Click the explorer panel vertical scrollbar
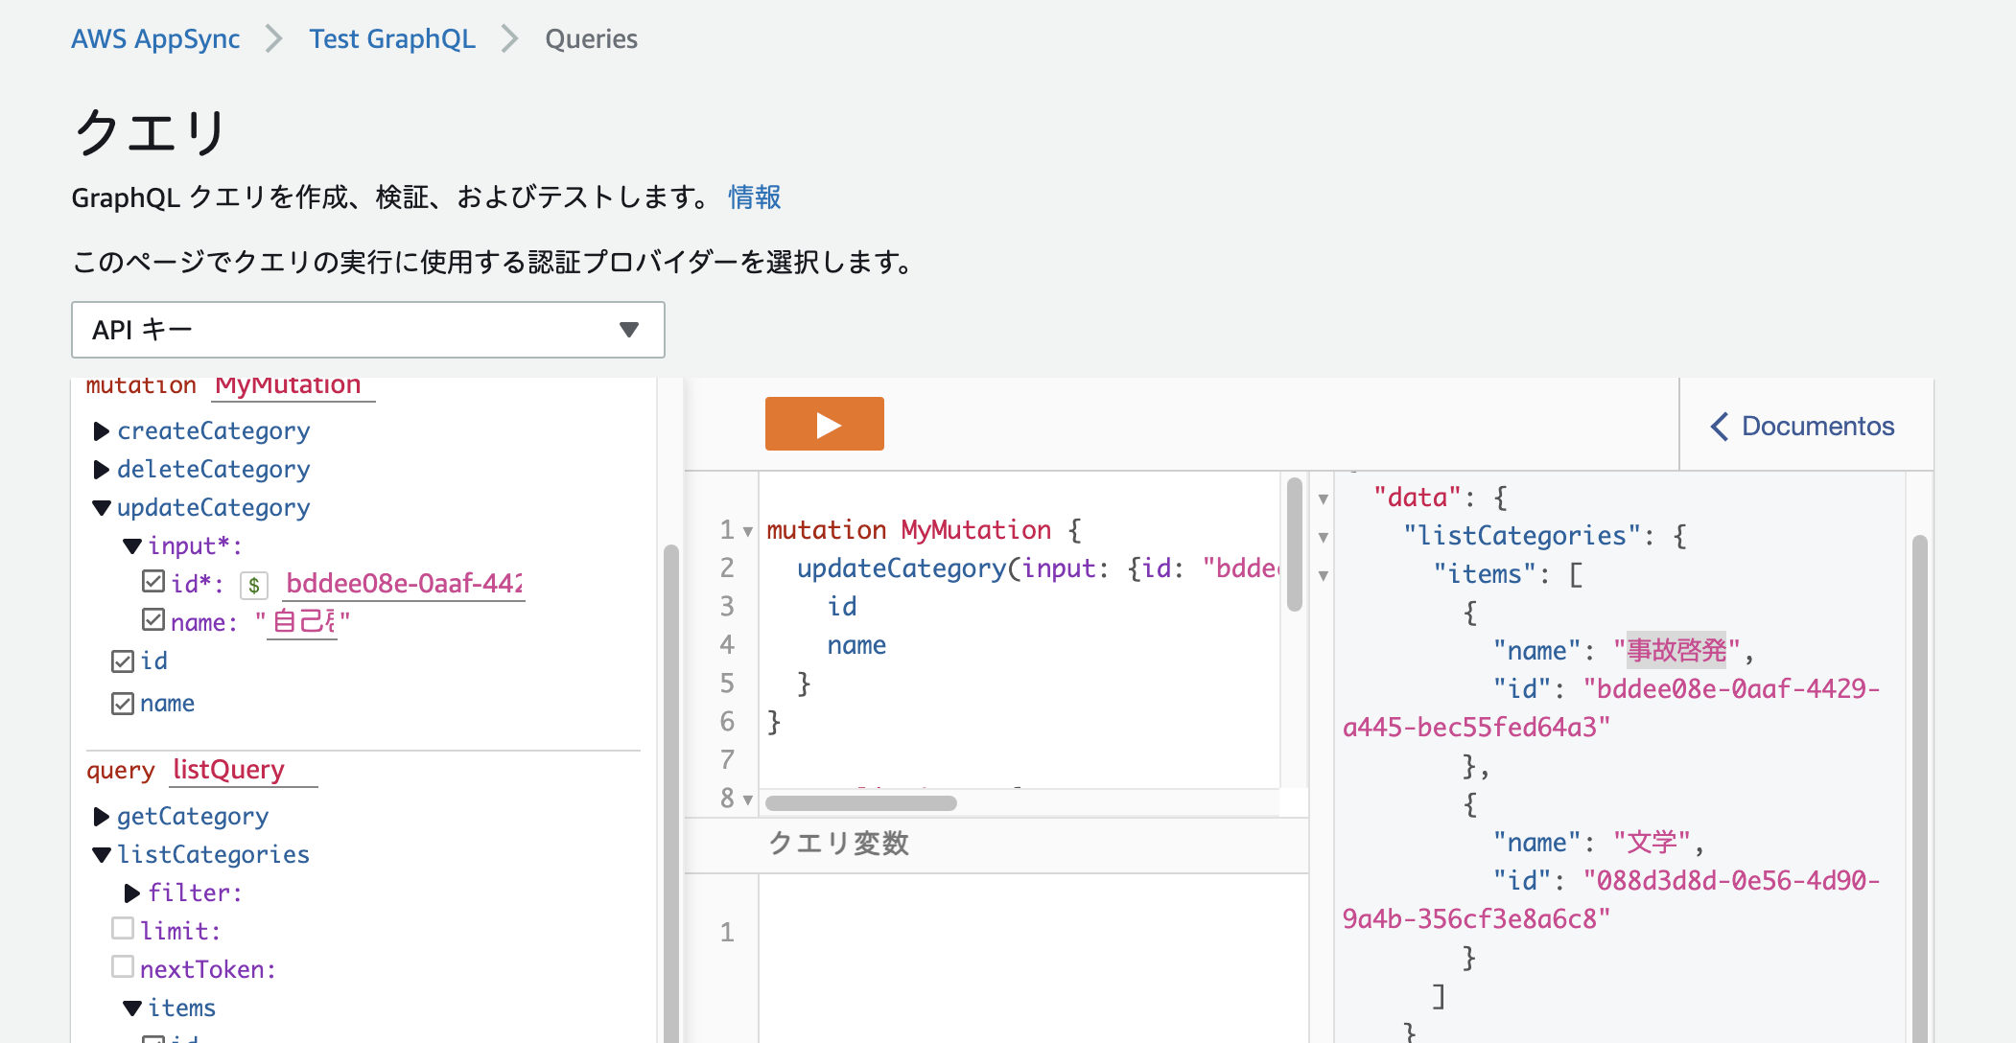This screenshot has height=1043, width=2016. [x=671, y=793]
